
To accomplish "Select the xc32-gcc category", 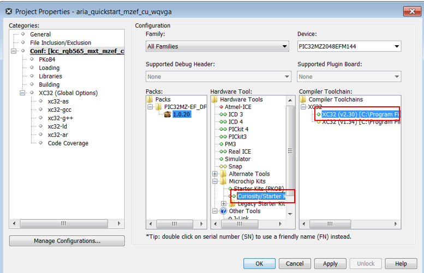I will (x=59, y=110).
